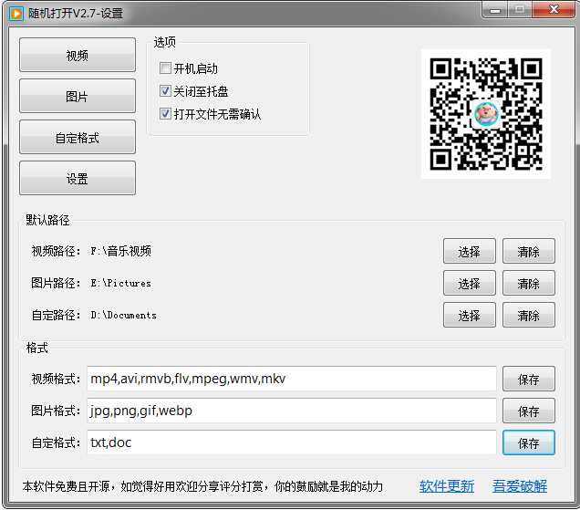Enable the 开机启动 checkbox
The width and height of the screenshot is (580, 510).
(x=165, y=68)
